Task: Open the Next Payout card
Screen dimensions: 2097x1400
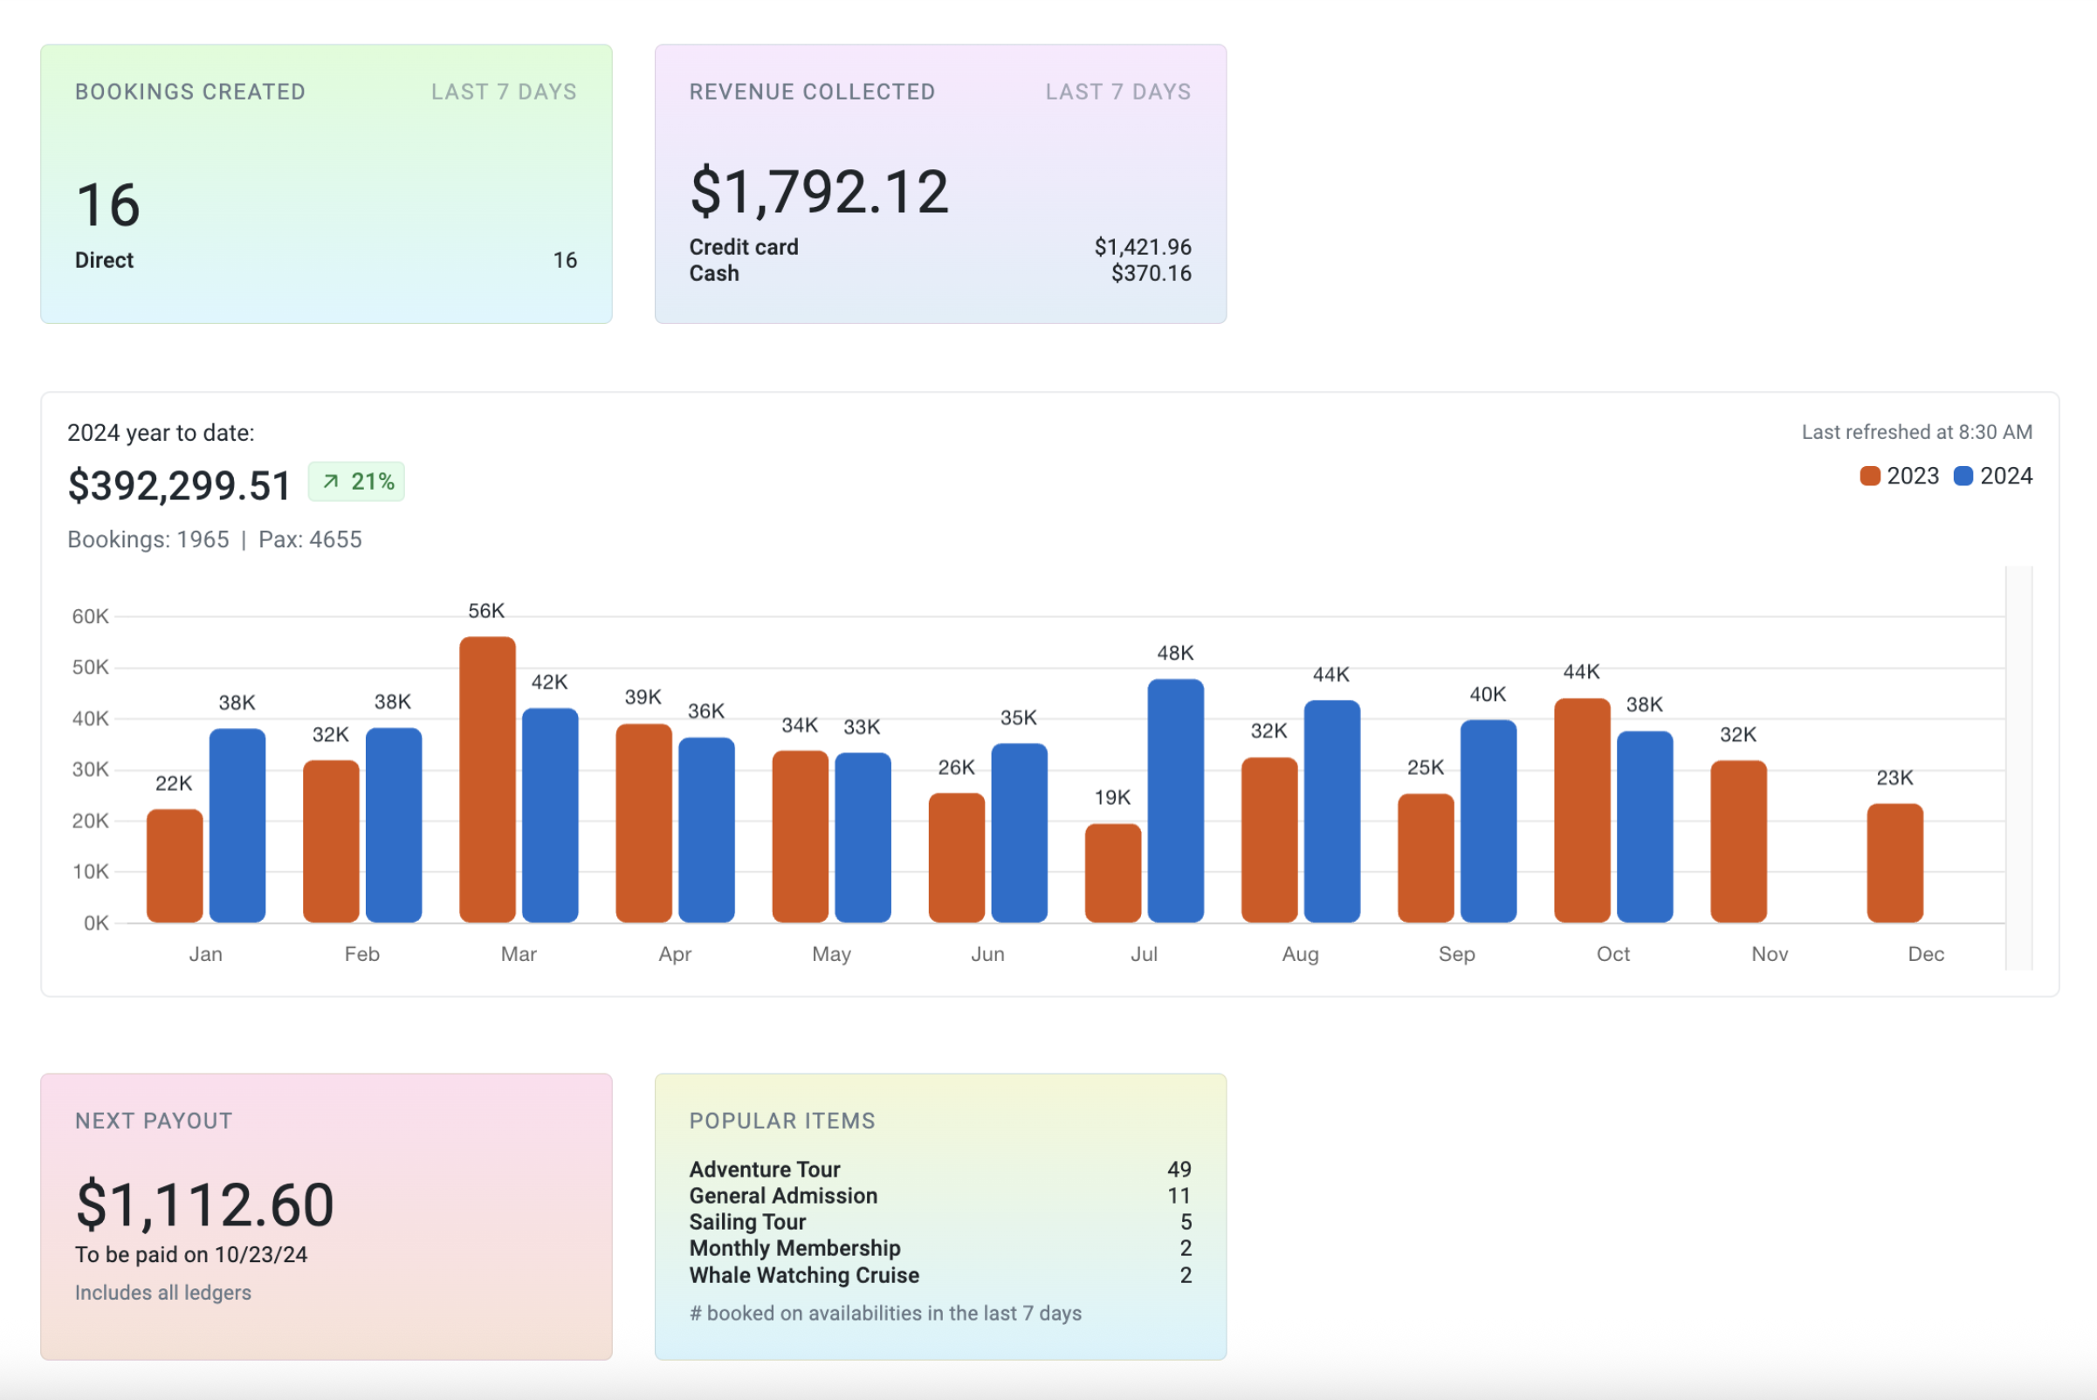Action: pos(326,1216)
